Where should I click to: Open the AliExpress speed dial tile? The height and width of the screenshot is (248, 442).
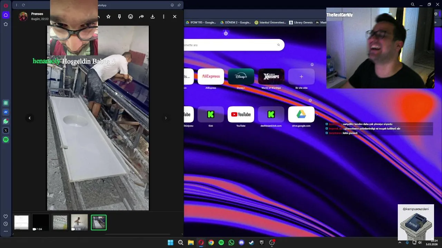[211, 76]
